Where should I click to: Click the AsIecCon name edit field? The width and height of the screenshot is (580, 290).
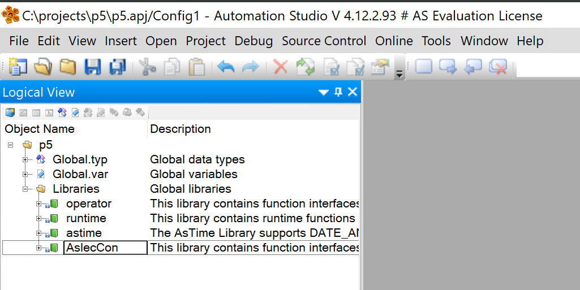point(105,248)
